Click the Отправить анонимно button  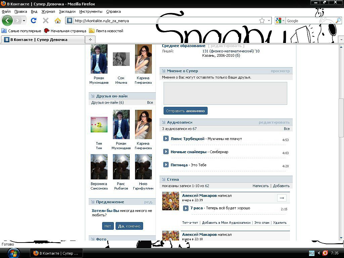[185, 111]
